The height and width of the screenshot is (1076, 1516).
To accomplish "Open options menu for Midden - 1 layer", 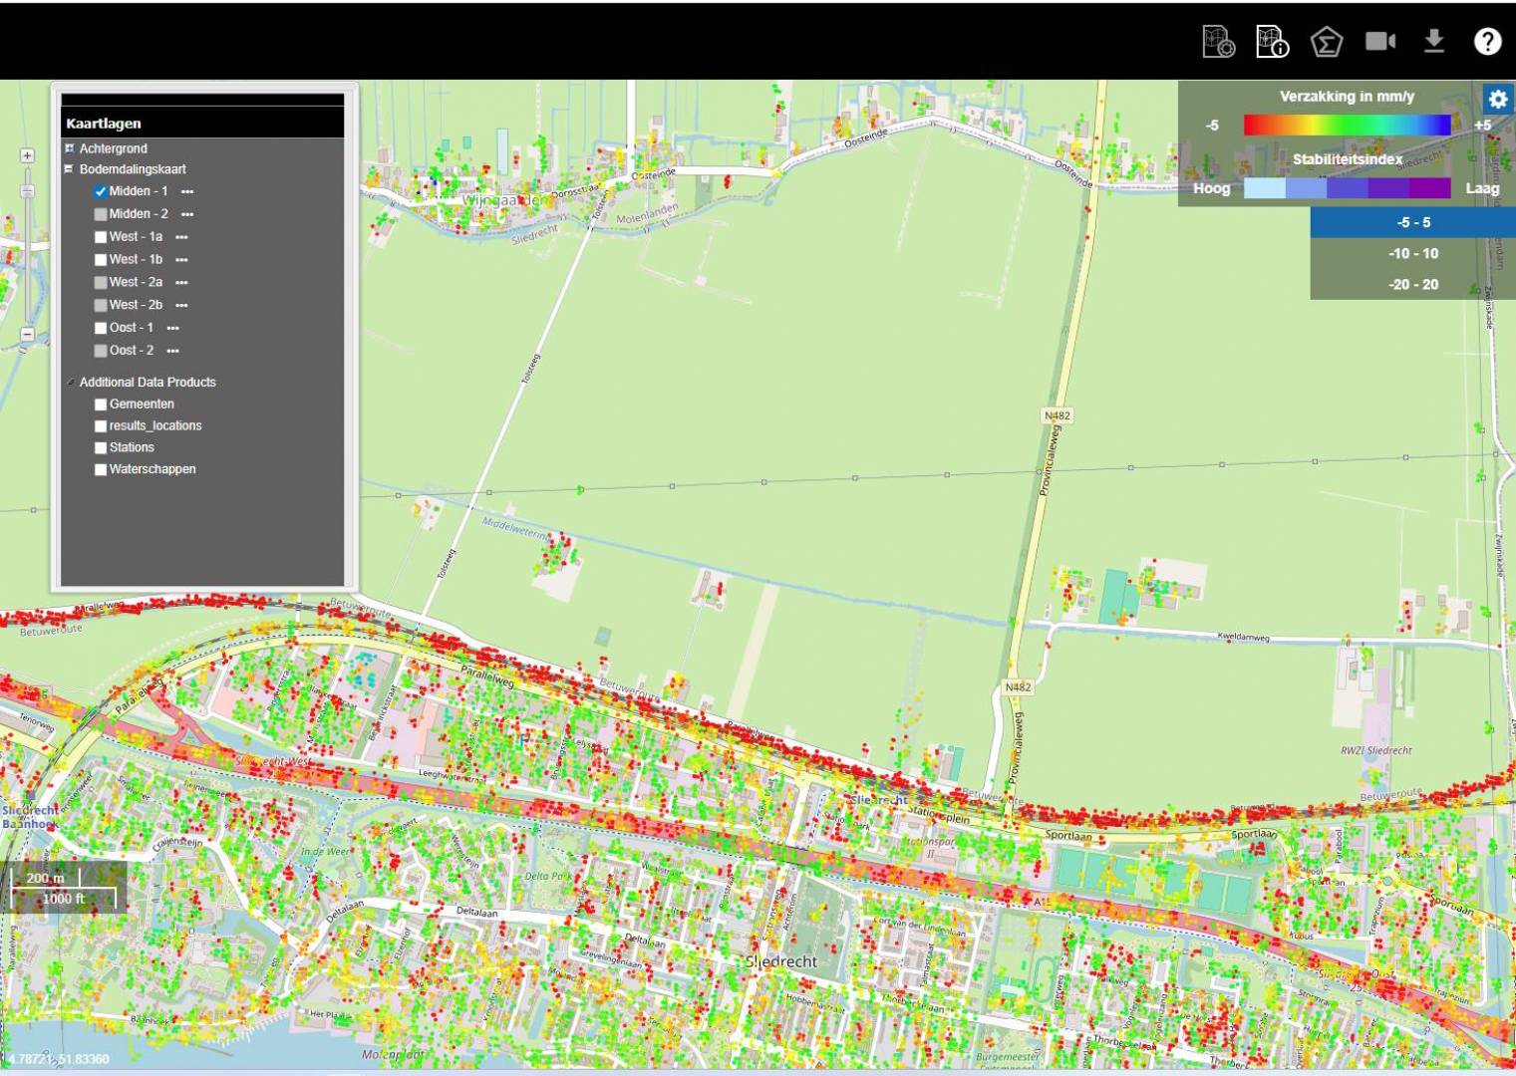I will pyautogui.click(x=187, y=191).
